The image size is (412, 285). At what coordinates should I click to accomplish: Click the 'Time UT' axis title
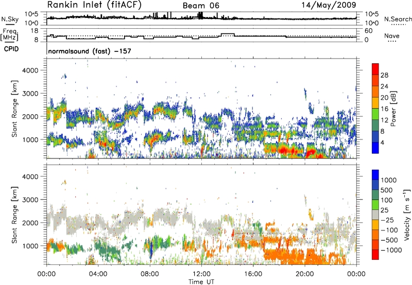tap(201, 282)
